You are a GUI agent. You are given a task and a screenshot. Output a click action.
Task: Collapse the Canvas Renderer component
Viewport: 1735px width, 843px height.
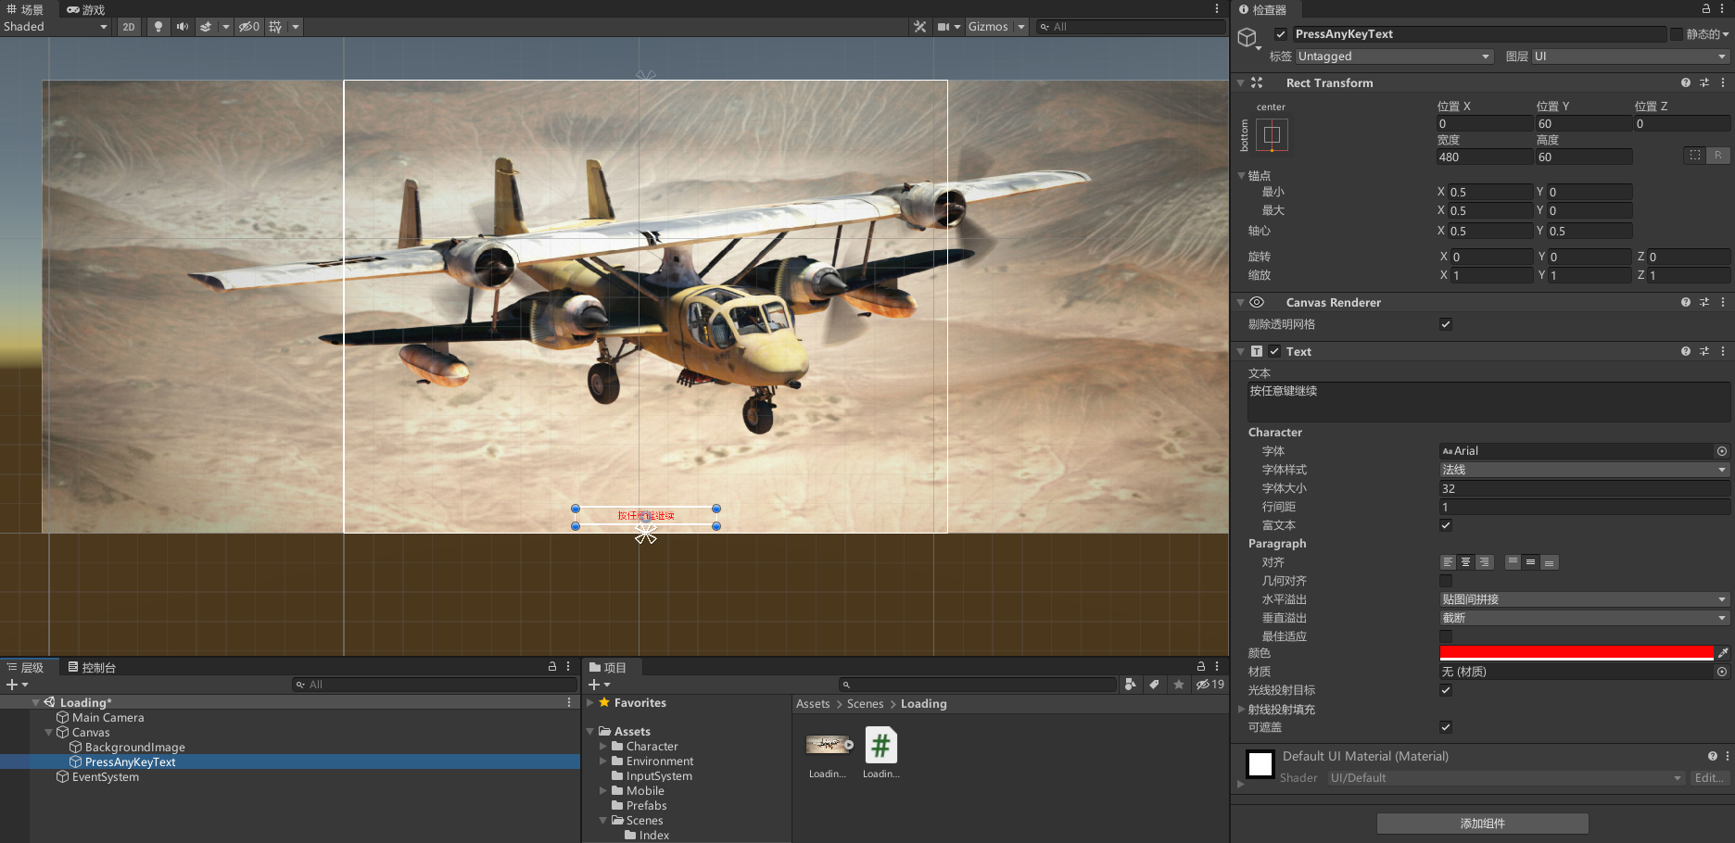click(x=1241, y=302)
